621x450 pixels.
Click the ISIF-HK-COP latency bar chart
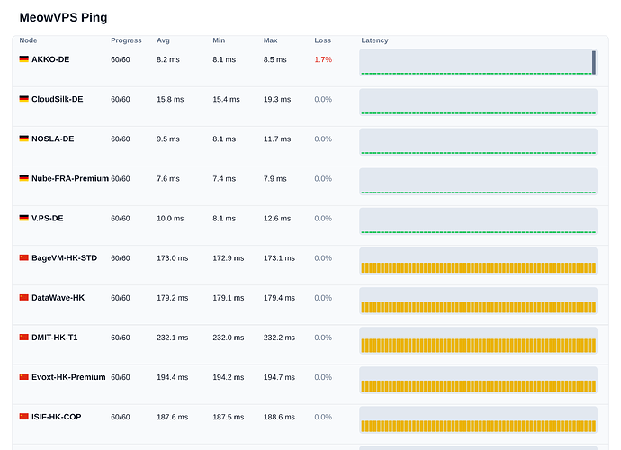(x=478, y=419)
